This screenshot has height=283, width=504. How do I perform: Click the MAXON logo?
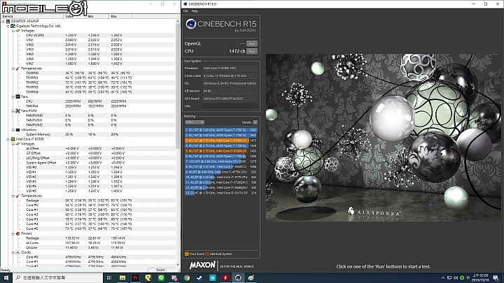click(202, 266)
